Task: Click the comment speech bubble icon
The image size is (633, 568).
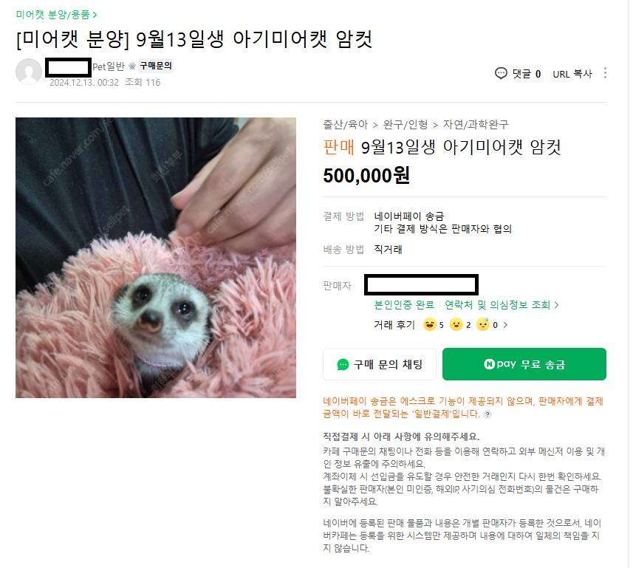Action: pos(501,73)
